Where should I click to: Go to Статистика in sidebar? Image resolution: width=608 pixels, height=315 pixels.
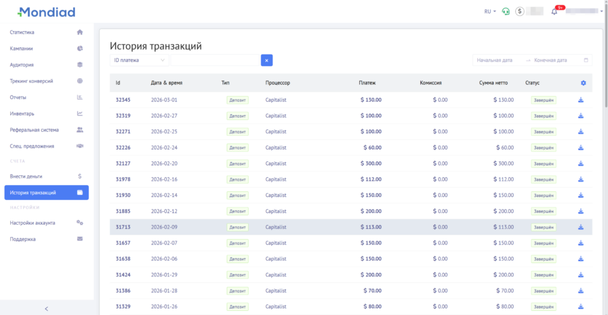(23, 32)
